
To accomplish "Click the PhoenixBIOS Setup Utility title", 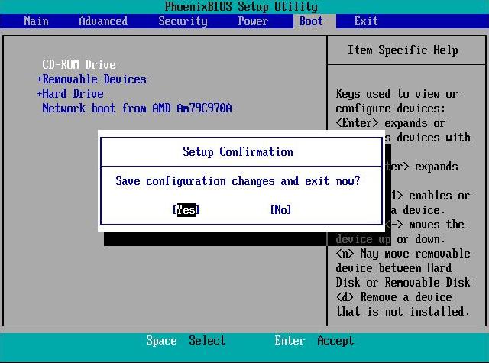I will 241,7.
